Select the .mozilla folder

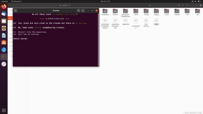tap(177, 12)
